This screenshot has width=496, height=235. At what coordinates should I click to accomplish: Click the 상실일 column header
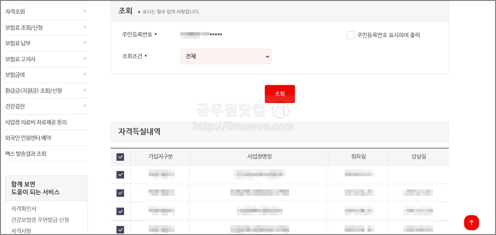pos(418,157)
